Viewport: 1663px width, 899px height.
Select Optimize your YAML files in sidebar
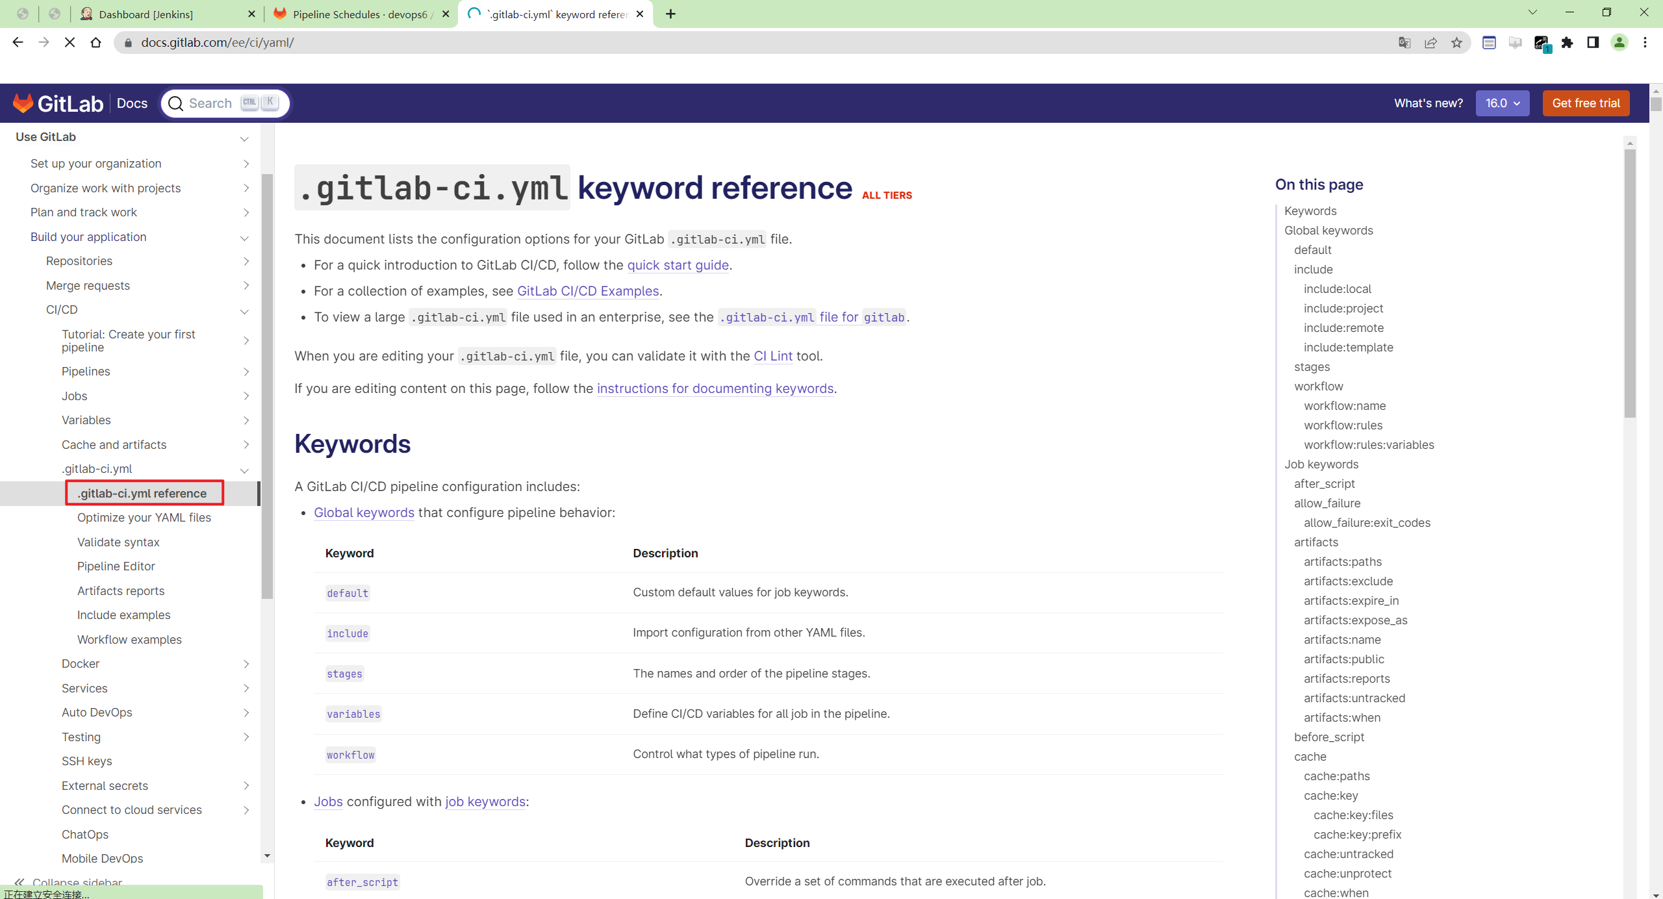(x=144, y=518)
